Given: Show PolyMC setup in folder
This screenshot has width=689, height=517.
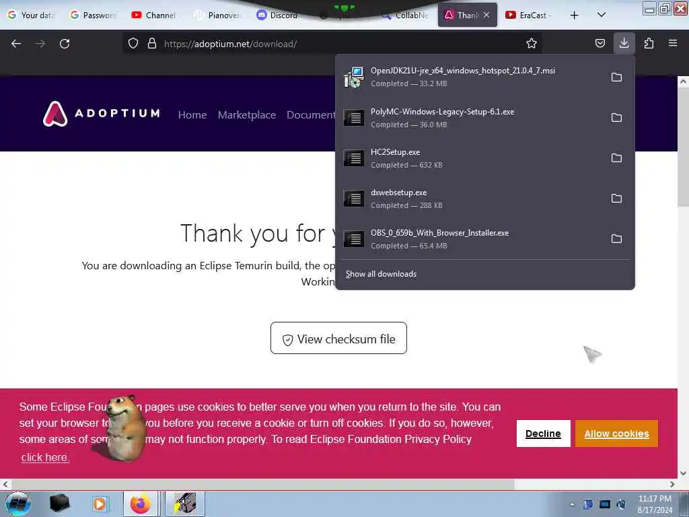Looking at the screenshot, I should [616, 118].
